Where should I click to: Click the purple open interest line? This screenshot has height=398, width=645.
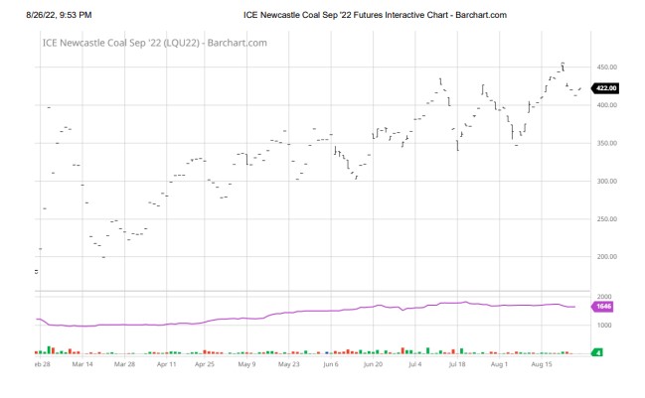[298, 312]
